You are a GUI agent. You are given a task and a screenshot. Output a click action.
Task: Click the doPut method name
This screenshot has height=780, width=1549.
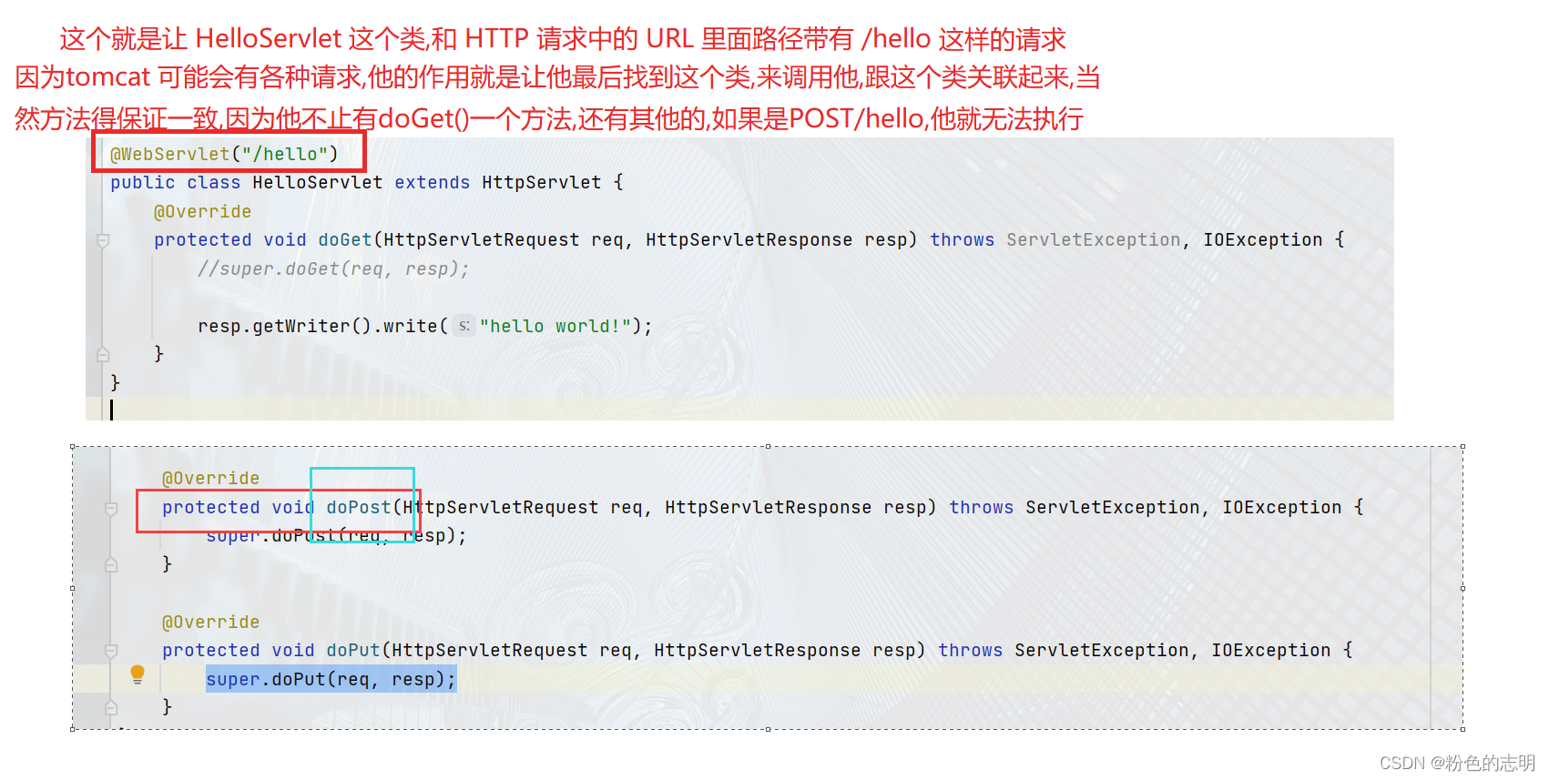click(x=353, y=650)
